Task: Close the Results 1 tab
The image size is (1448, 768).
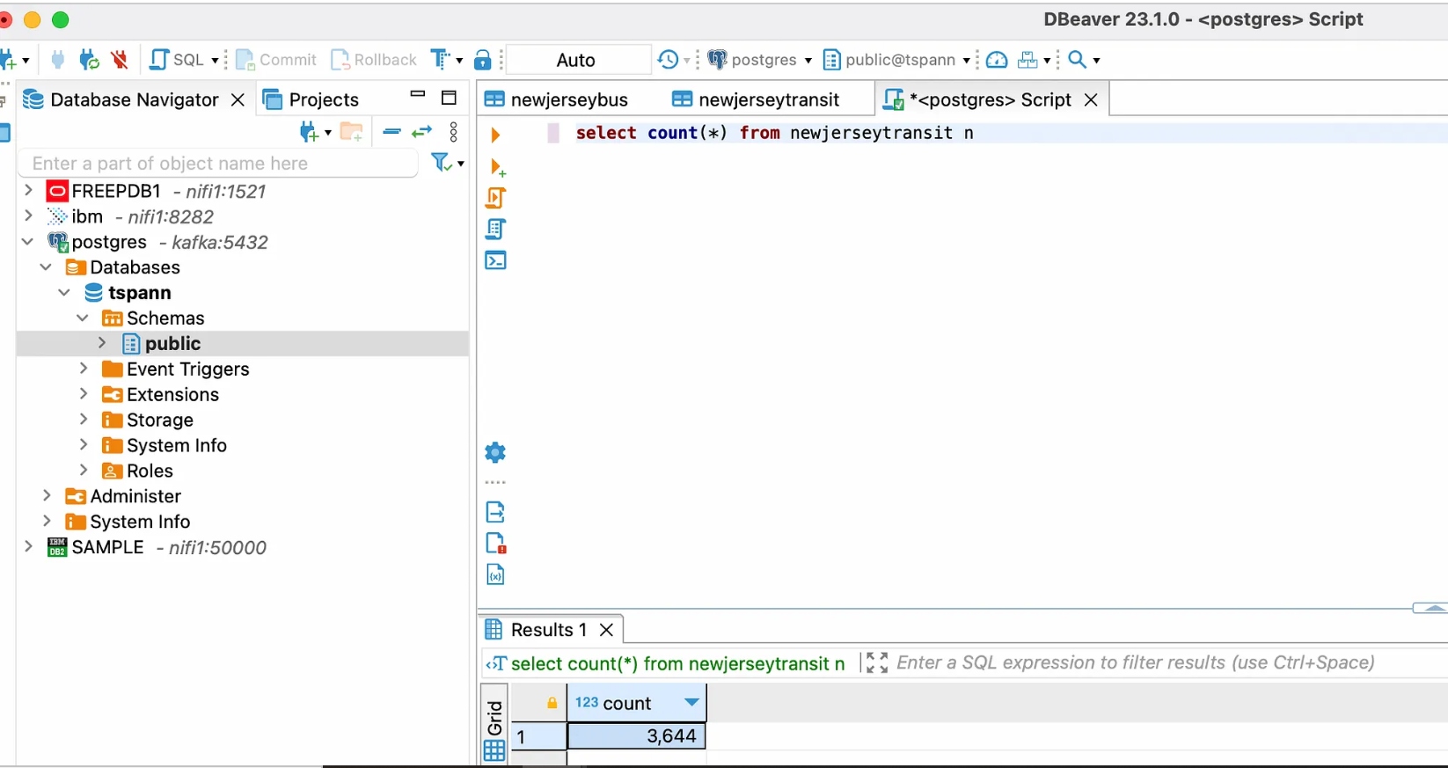Action: pos(606,630)
